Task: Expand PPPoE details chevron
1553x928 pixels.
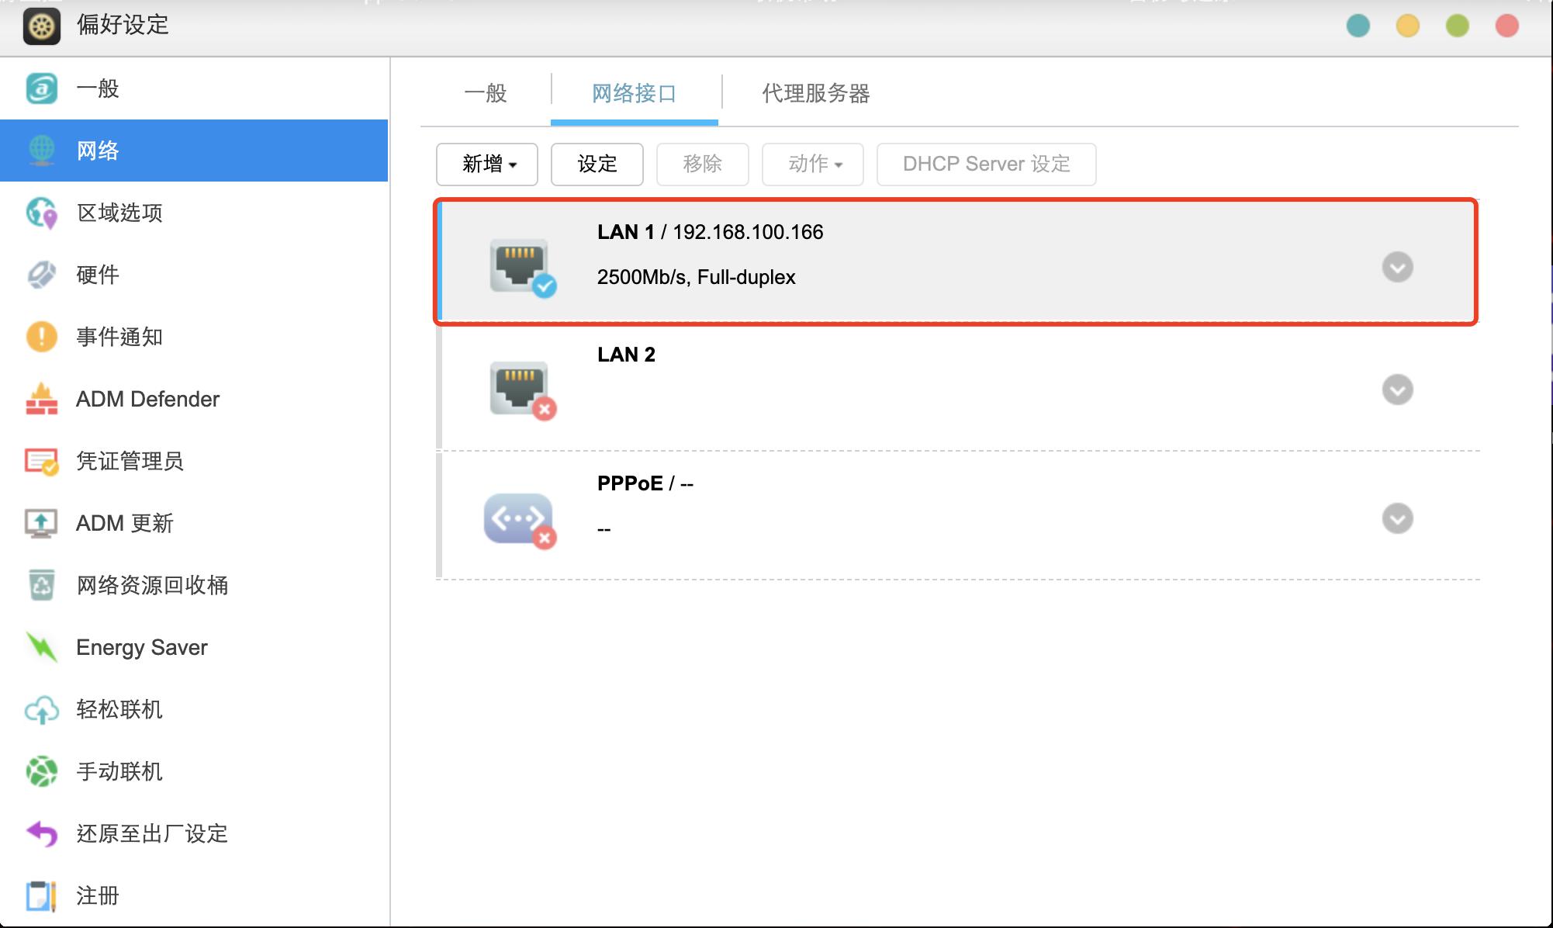Action: pos(1397,518)
